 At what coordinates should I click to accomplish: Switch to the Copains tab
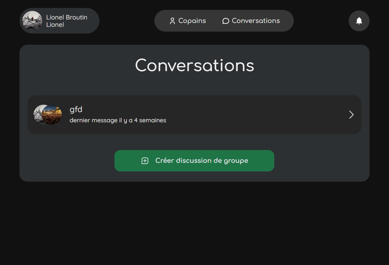tap(192, 21)
